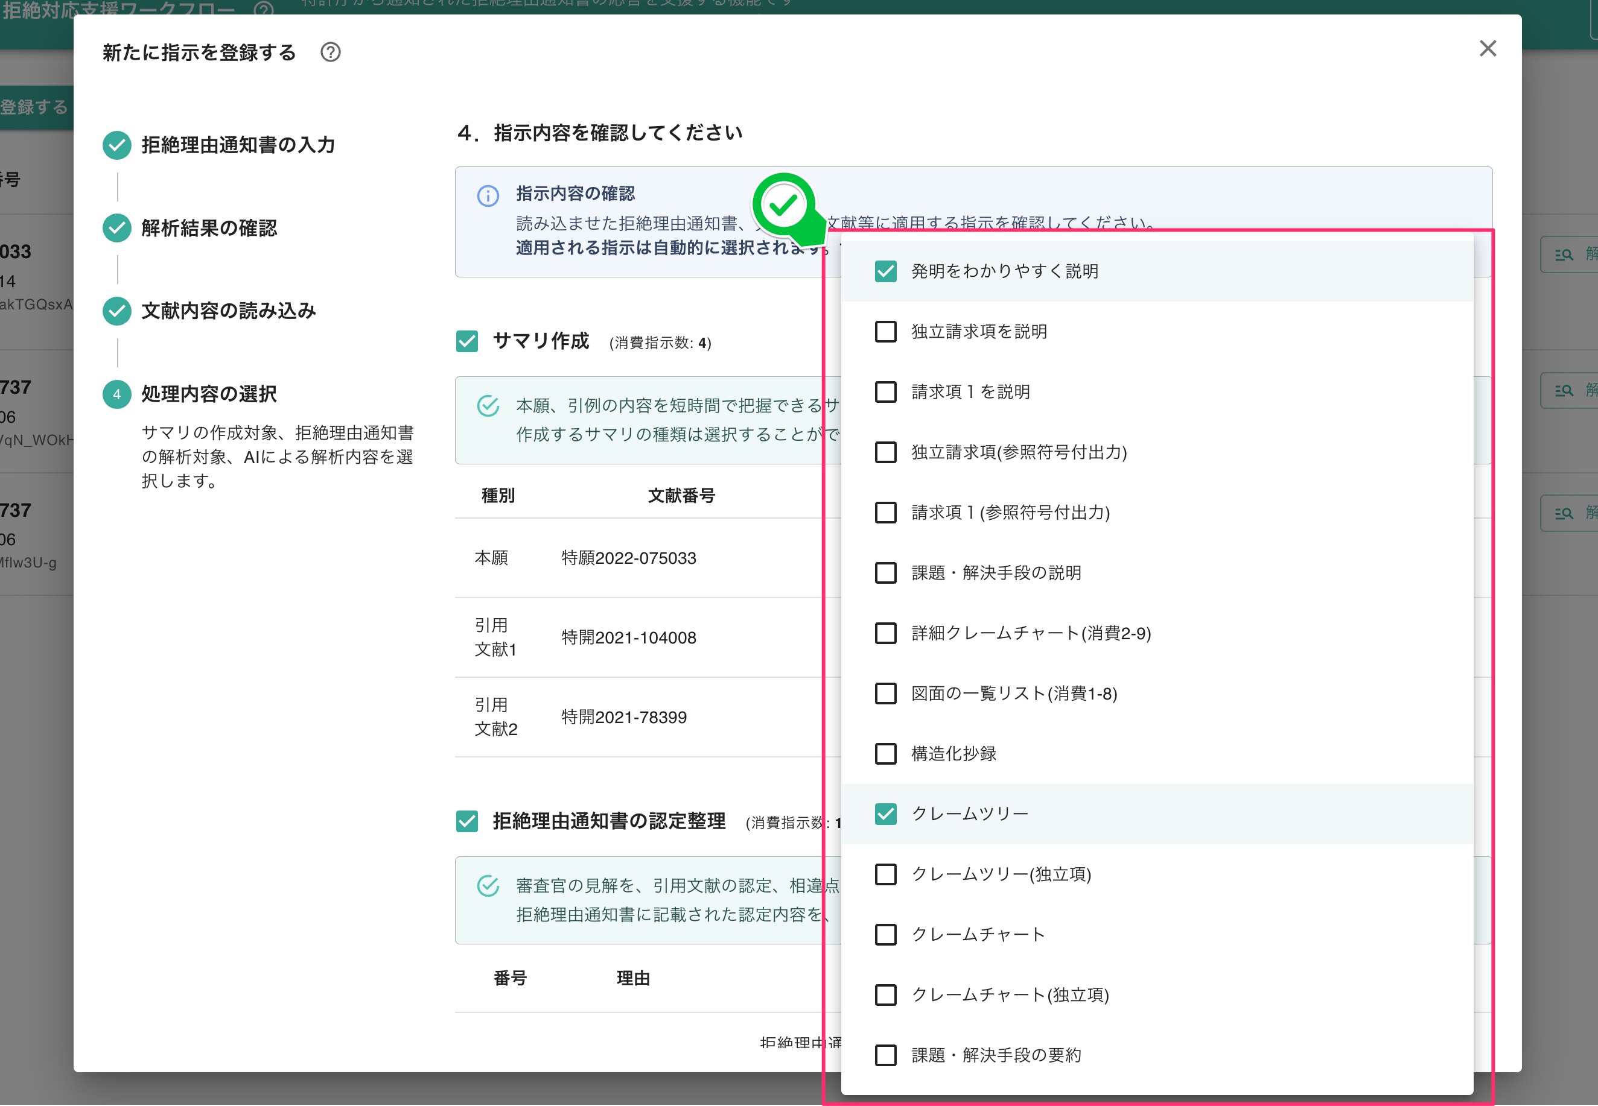The width and height of the screenshot is (1598, 1106).
Task: Check 詳細クレームチャート(消費2-9) option
Action: point(885,633)
